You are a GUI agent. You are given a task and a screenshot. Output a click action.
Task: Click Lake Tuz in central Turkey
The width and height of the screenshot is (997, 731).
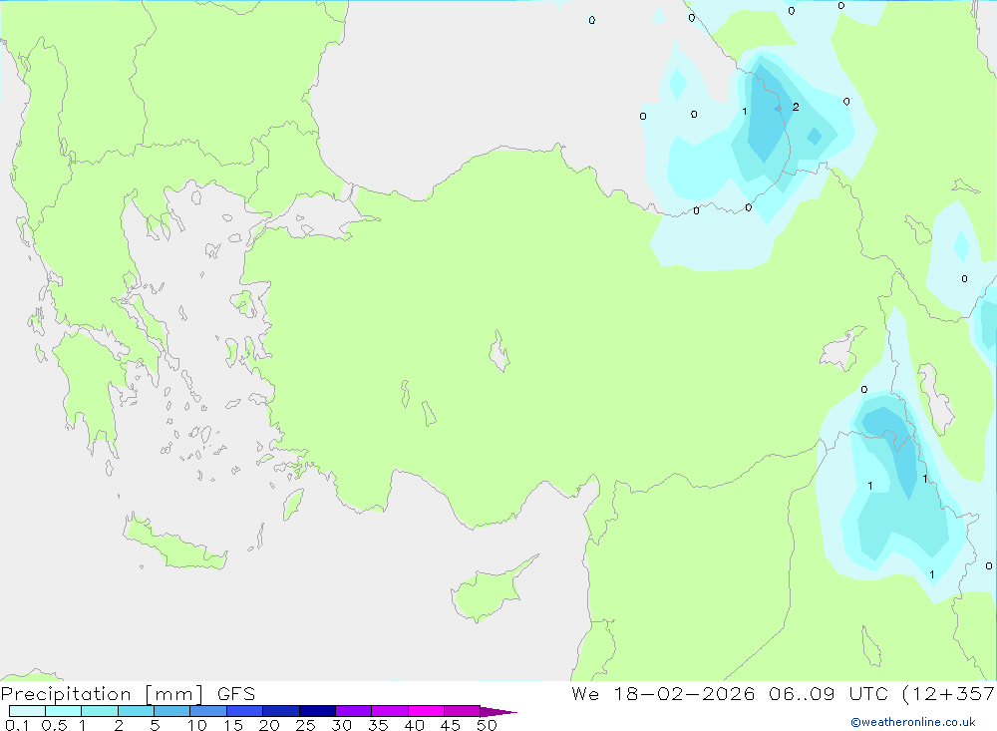click(498, 353)
